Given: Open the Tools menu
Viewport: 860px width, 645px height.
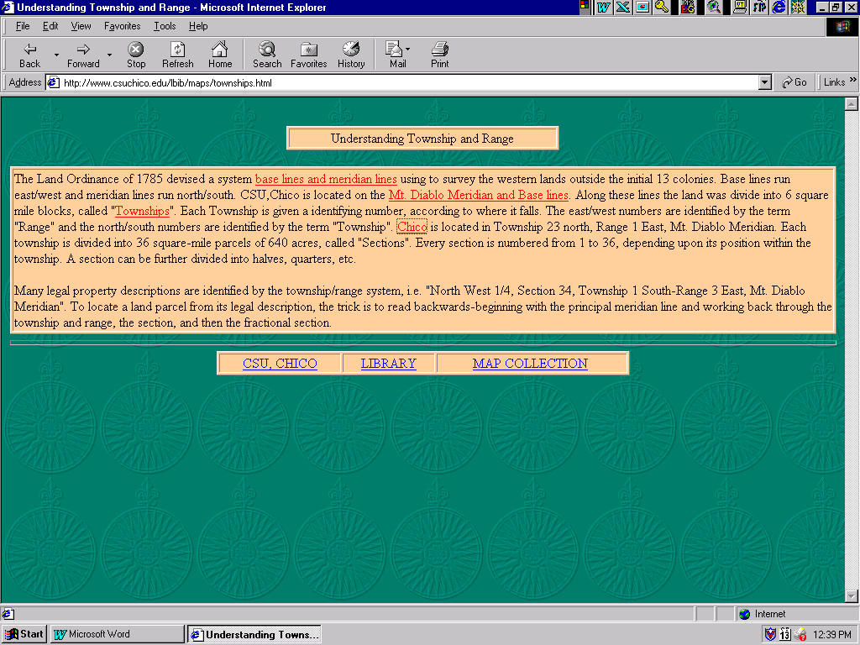Looking at the screenshot, I should [x=165, y=26].
